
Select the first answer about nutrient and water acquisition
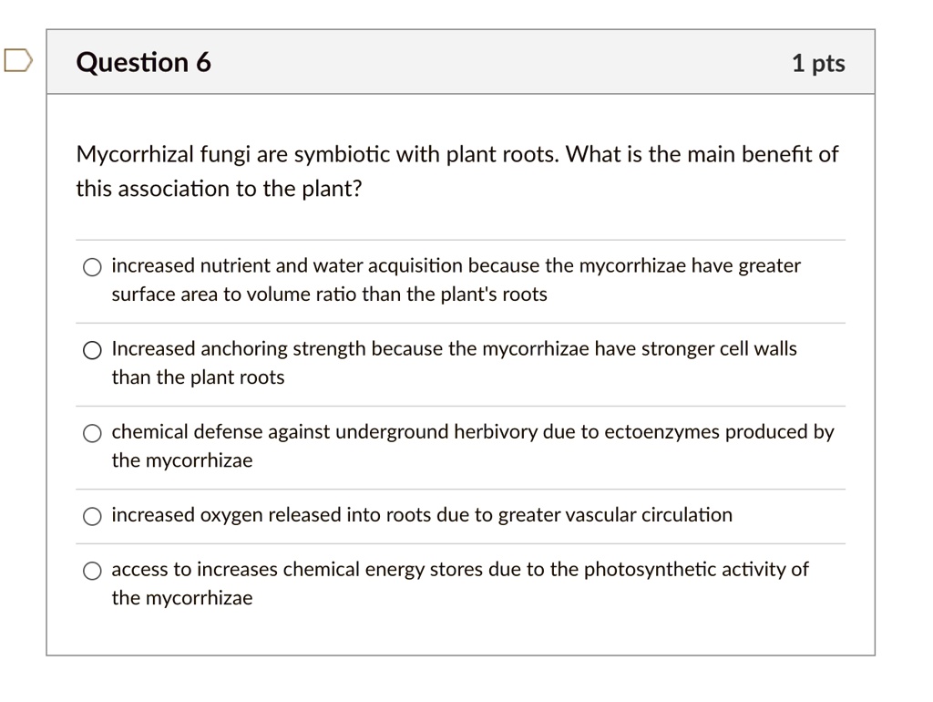pyautogui.click(x=92, y=266)
